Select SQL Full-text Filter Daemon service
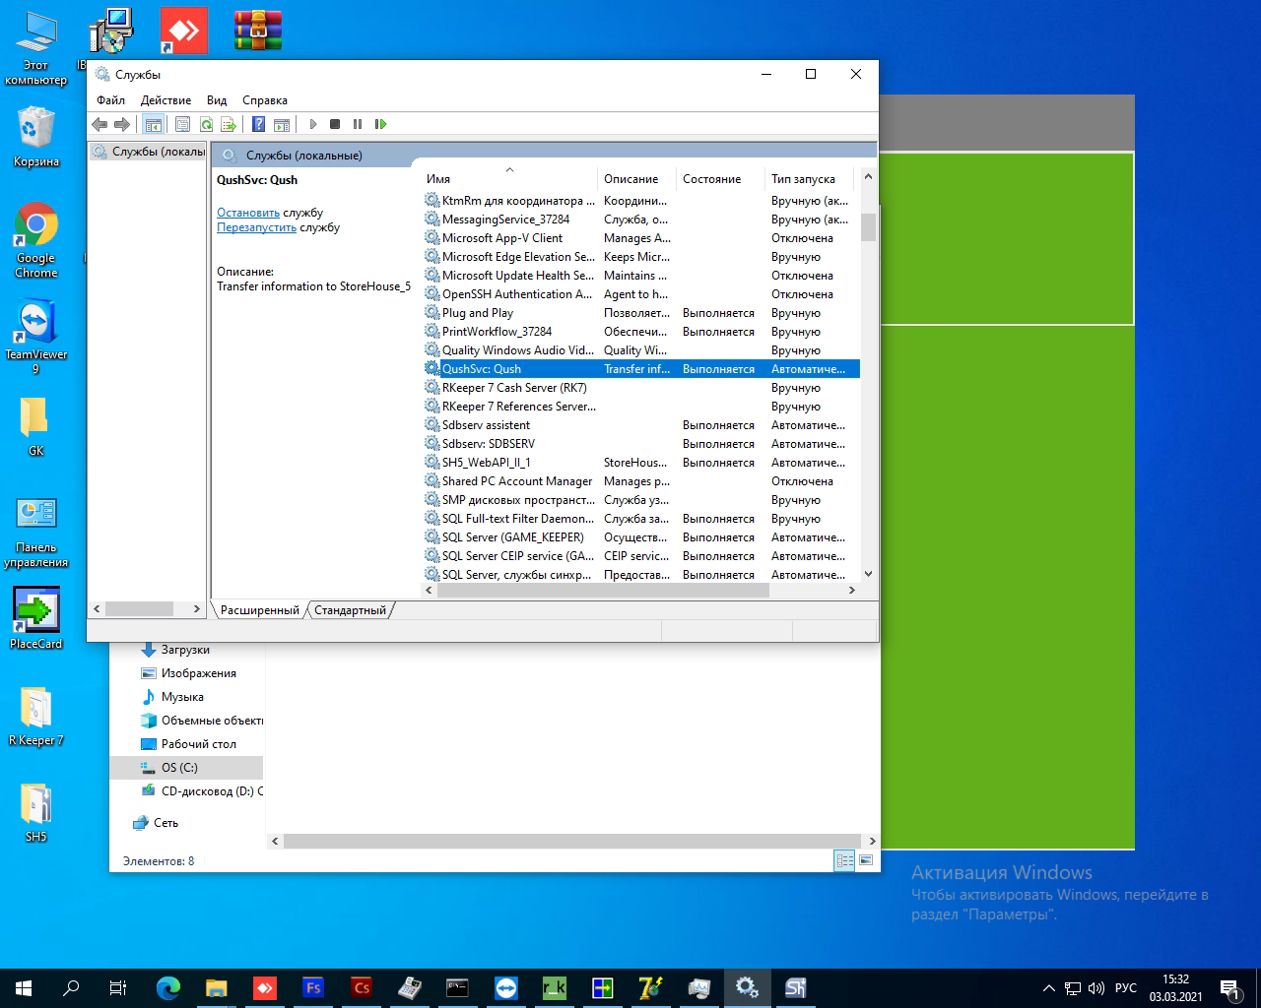The width and height of the screenshot is (1261, 1008). coord(640,519)
